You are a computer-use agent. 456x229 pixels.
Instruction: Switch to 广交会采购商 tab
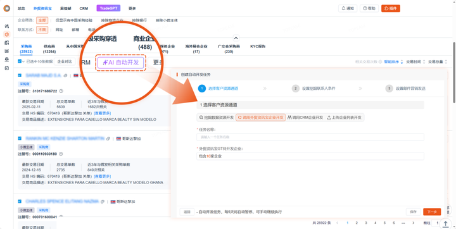tap(229, 49)
